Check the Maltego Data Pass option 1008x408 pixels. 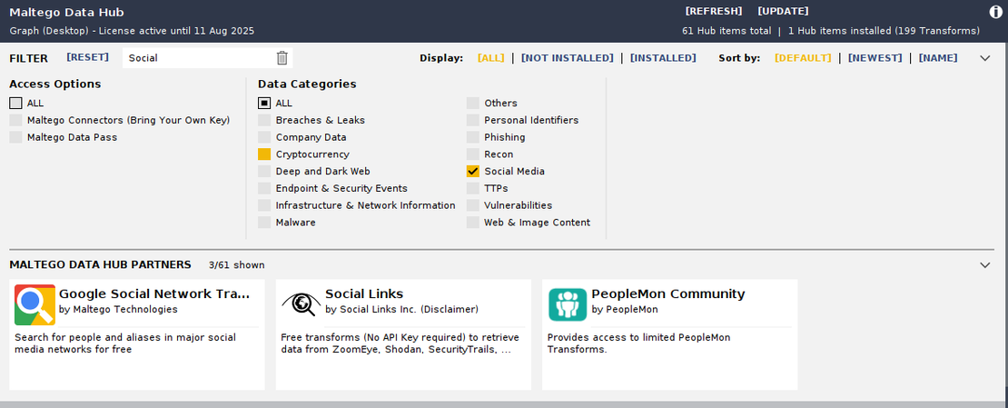click(x=16, y=137)
